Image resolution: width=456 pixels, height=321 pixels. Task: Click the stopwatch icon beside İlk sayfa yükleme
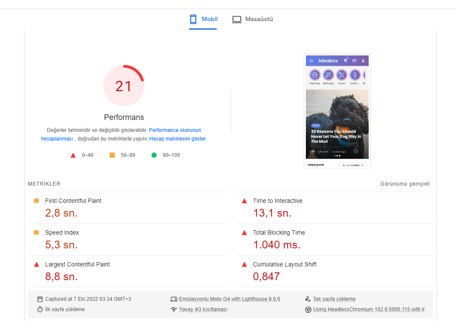pos(40,309)
